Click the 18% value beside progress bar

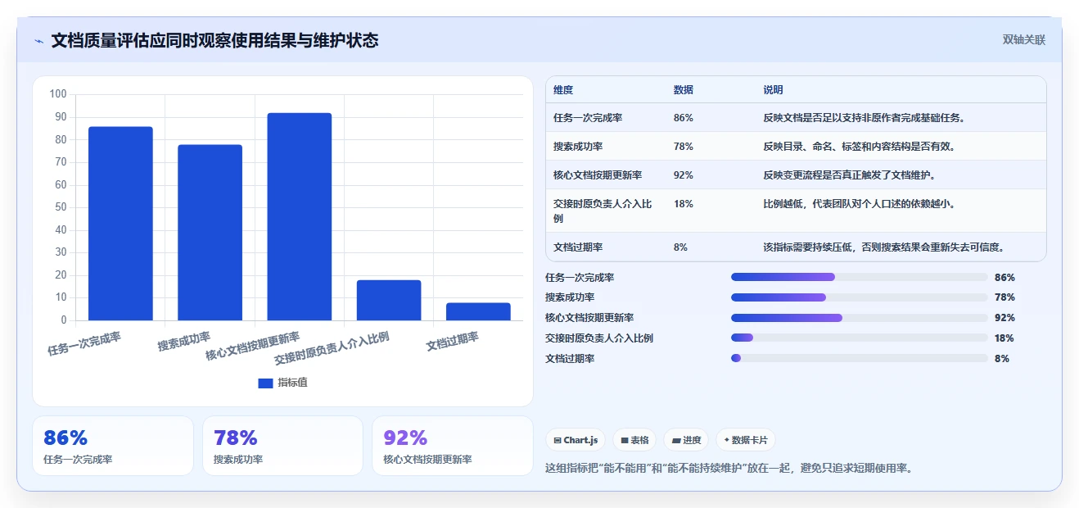pyautogui.click(x=1005, y=338)
